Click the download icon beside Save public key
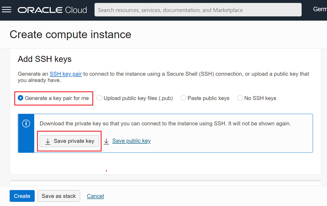Screen dimensions: 327x206 tap(106, 141)
